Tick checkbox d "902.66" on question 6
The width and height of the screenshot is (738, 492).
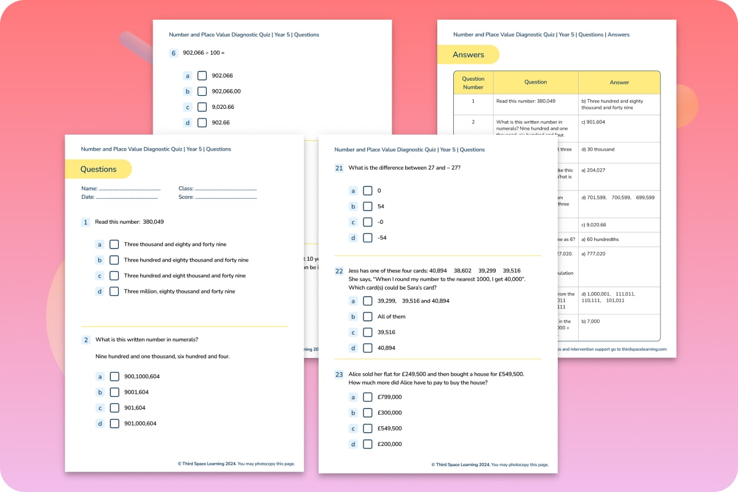pos(202,122)
